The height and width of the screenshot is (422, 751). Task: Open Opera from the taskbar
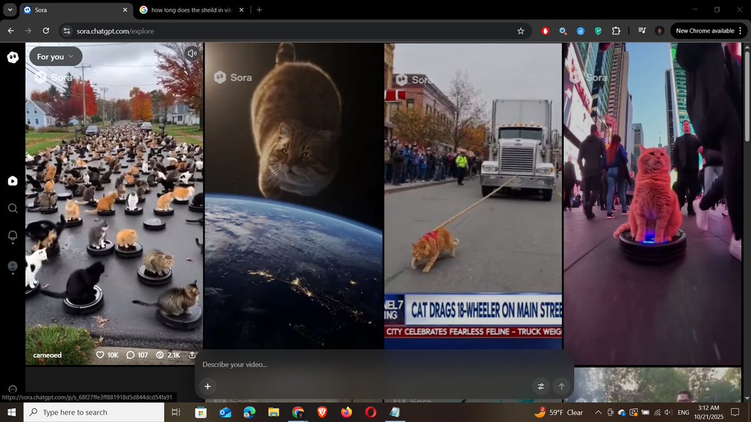click(x=370, y=412)
